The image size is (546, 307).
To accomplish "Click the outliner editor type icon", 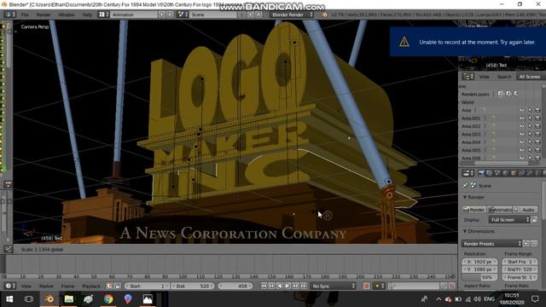I will (468, 77).
